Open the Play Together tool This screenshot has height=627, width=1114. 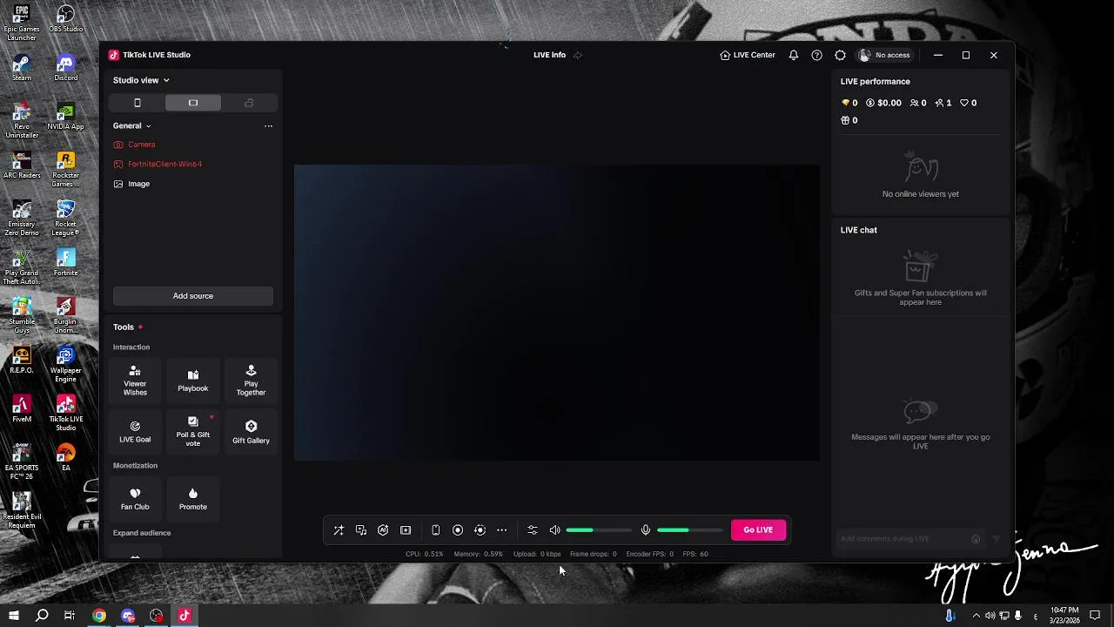pos(251,381)
